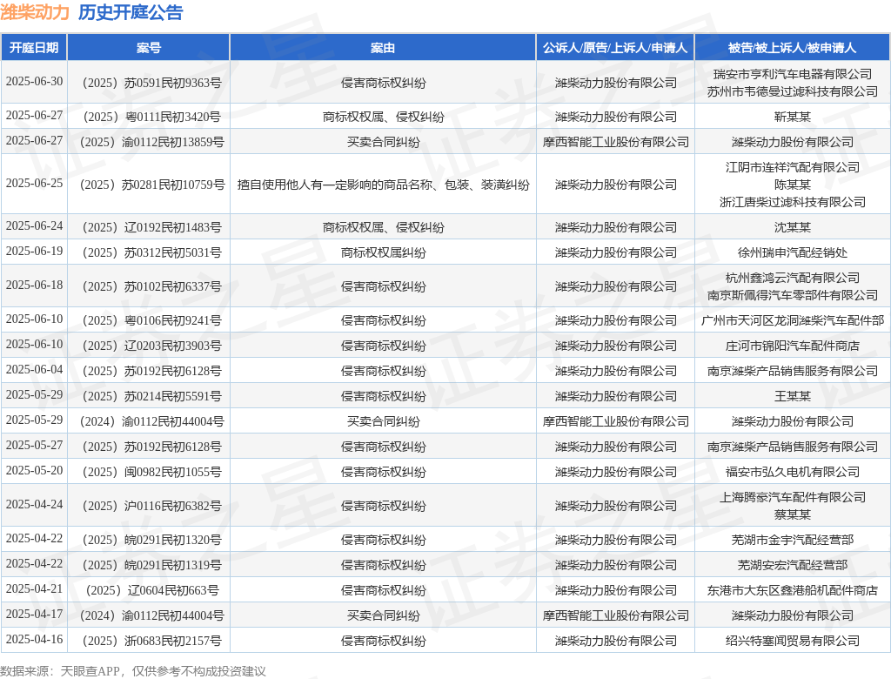
Task: Select date cell 2025-06-24
Action: 34,226
